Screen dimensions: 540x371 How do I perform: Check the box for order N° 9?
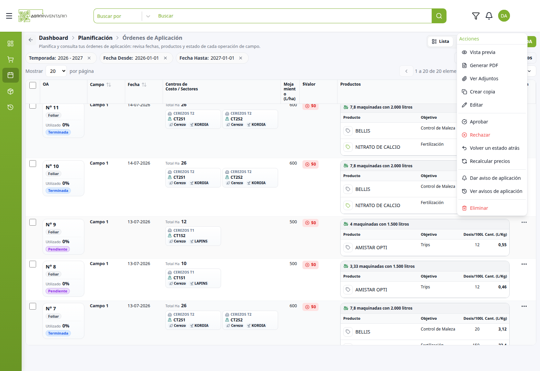pyautogui.click(x=33, y=222)
